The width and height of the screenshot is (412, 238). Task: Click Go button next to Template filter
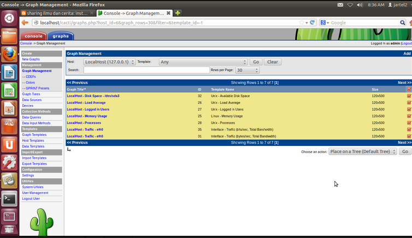[256, 62]
